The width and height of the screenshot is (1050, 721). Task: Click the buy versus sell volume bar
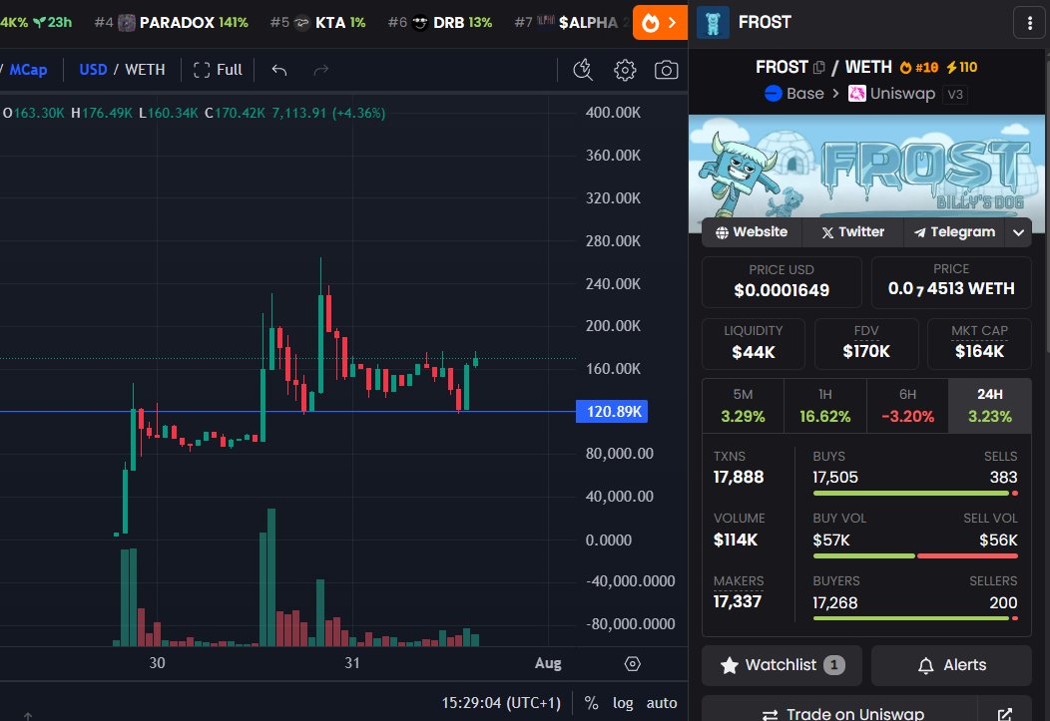click(x=915, y=554)
